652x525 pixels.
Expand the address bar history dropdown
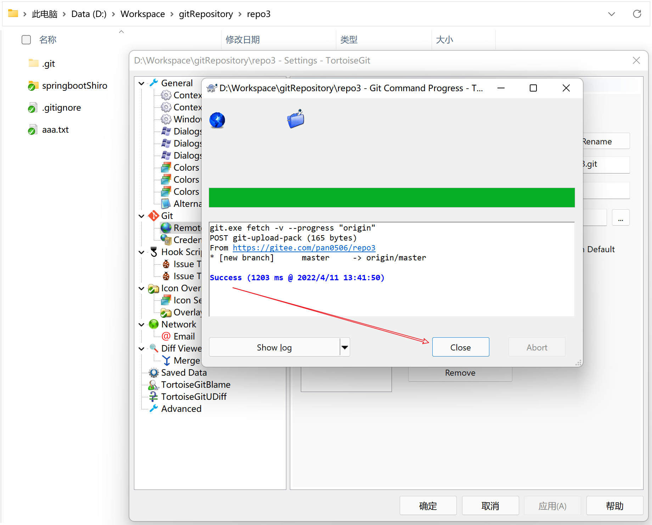coord(611,14)
